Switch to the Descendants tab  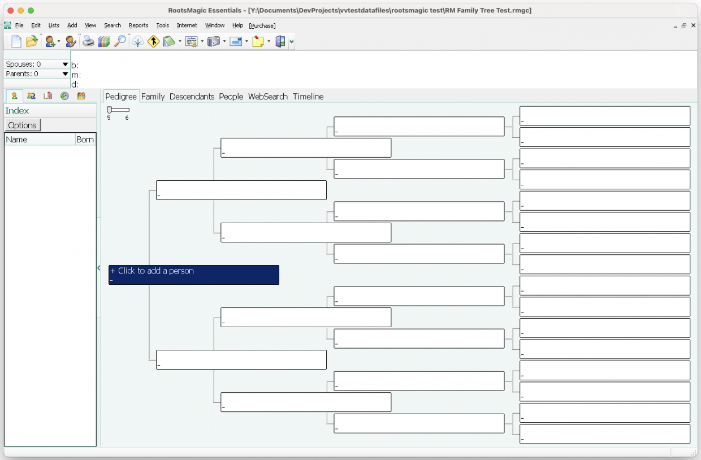pyautogui.click(x=192, y=97)
